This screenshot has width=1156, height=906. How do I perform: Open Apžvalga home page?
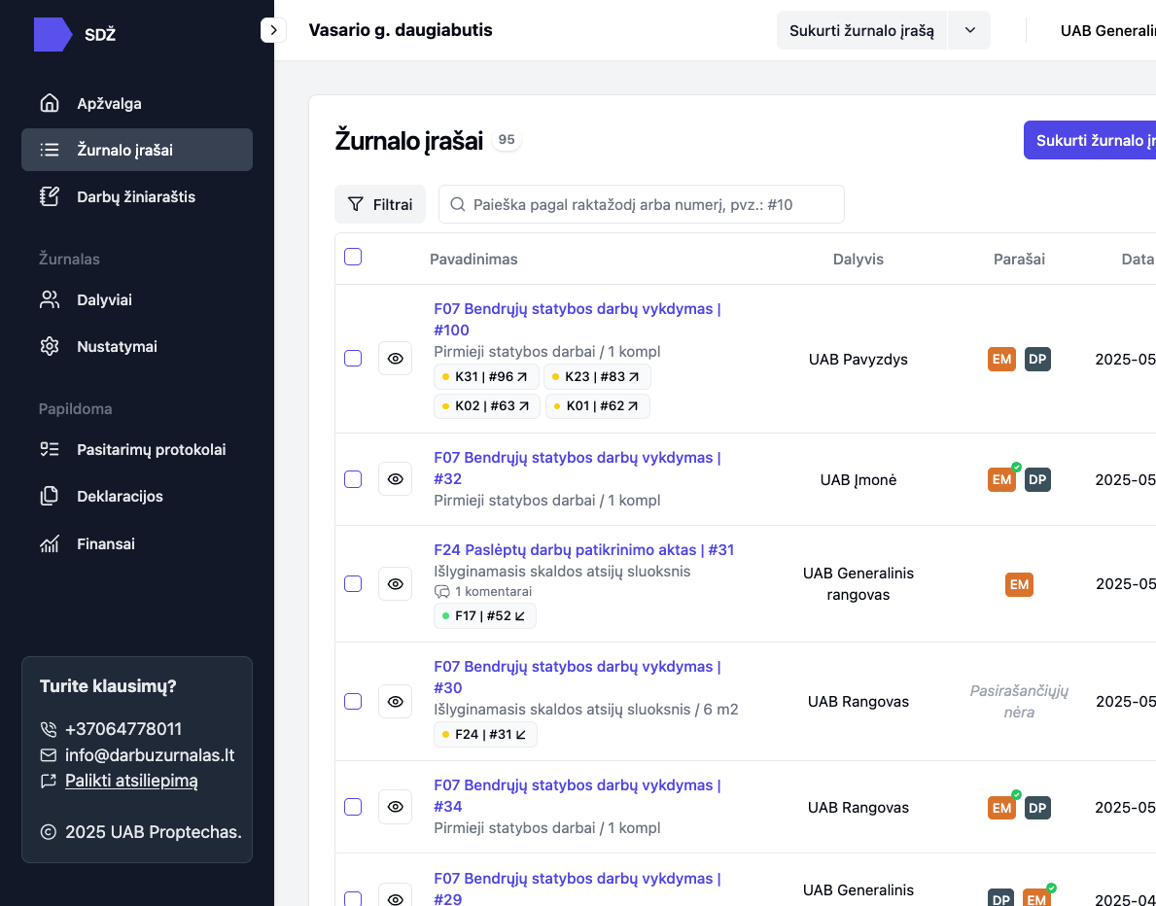109,104
